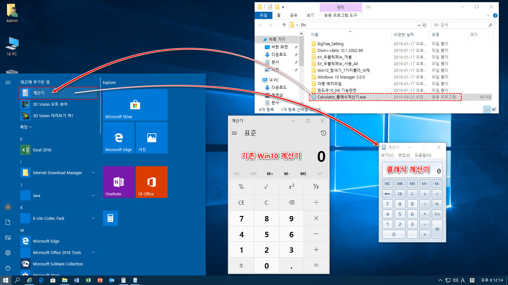Open 파일 tab in Explorer
Screen dimensions: 508x285
(264, 15)
